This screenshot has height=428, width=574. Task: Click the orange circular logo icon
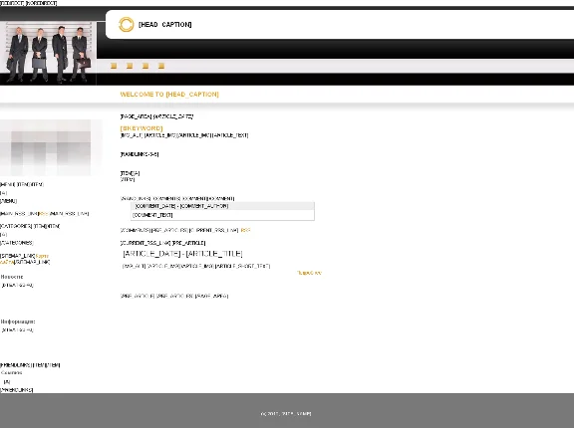coord(126,25)
